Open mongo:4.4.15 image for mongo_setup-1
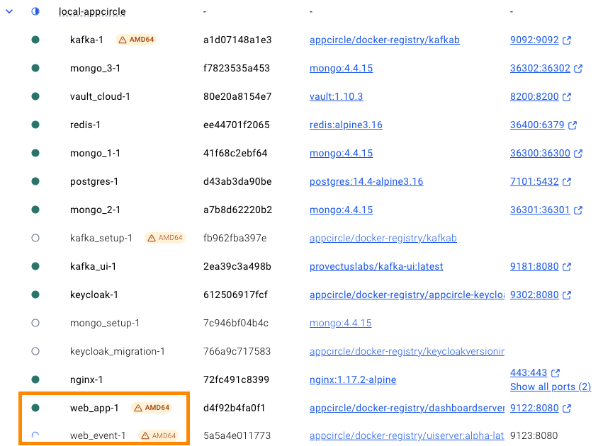Viewport: 603px width, 446px height. point(340,323)
